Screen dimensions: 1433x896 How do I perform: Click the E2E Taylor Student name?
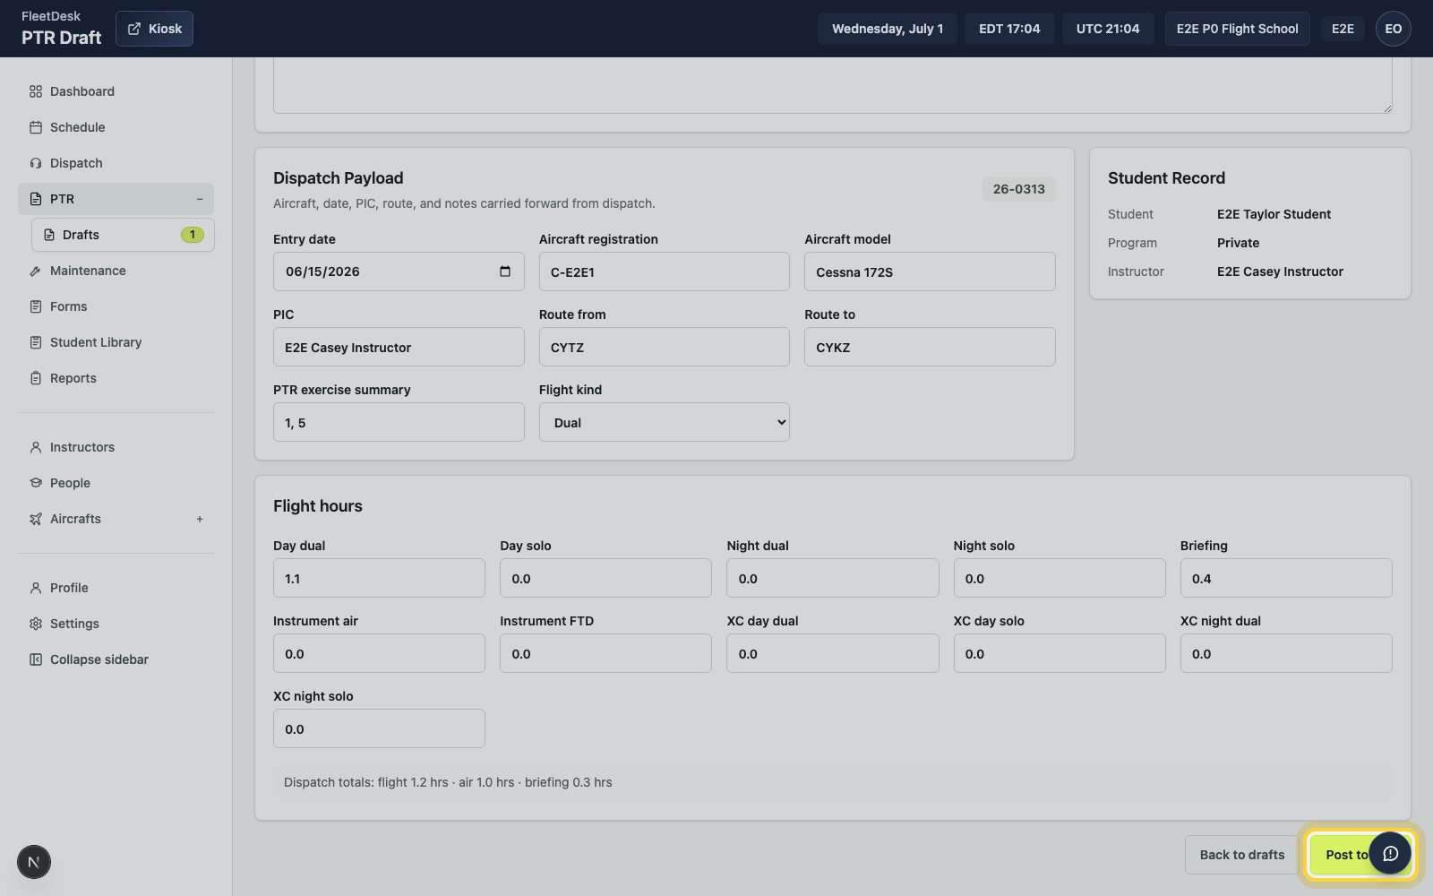pos(1274,214)
